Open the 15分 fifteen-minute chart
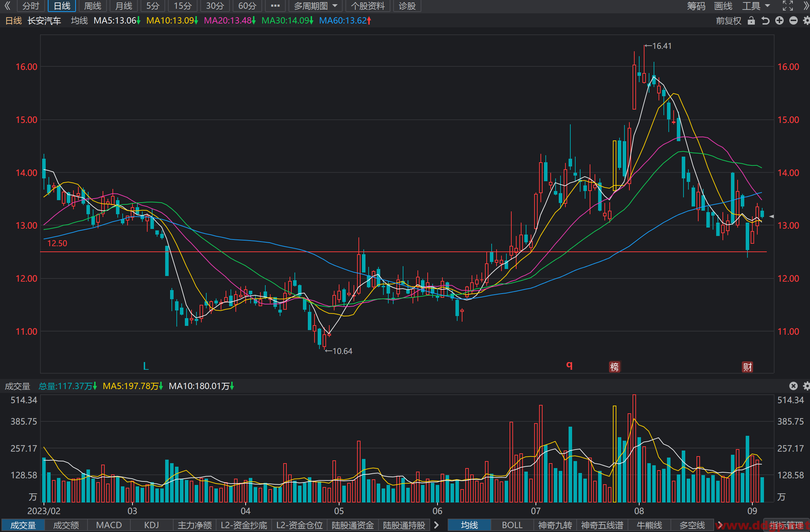Viewport: 810px width, 532px height. pos(183,6)
